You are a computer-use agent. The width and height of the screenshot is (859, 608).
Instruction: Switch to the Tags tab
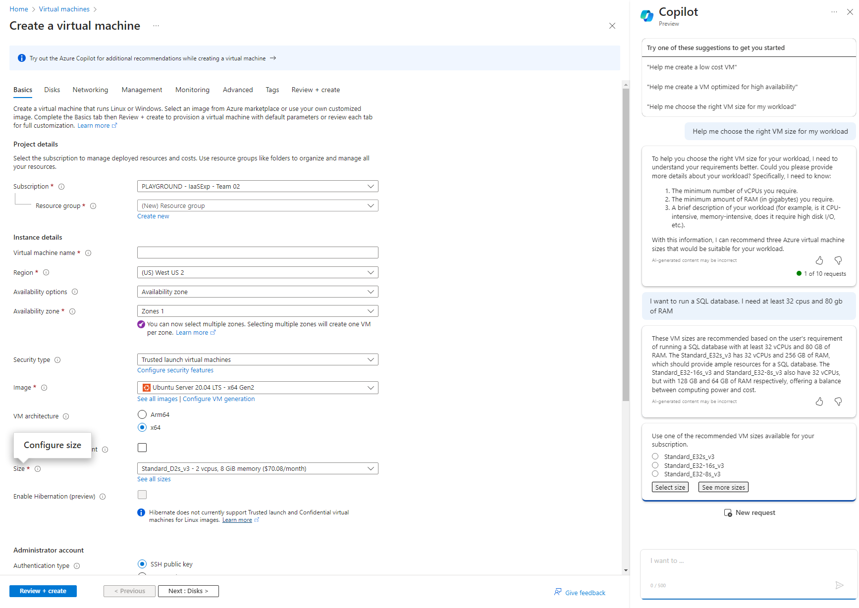coord(272,90)
